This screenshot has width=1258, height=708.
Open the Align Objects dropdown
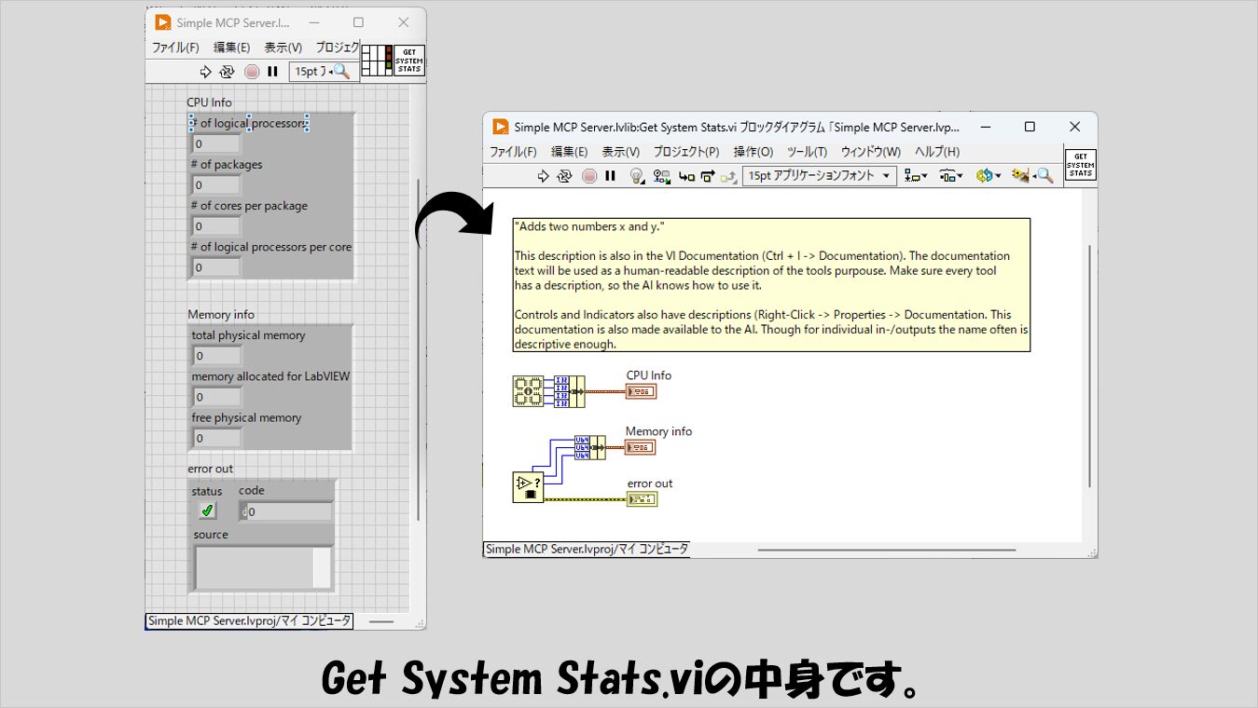(916, 176)
